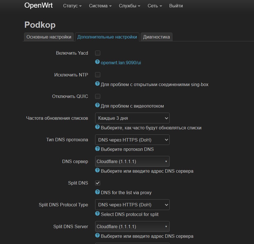Screen dimensions: 254x244
Task: Click the 'Split DNS' label
Action: pyautogui.click(x=78, y=183)
